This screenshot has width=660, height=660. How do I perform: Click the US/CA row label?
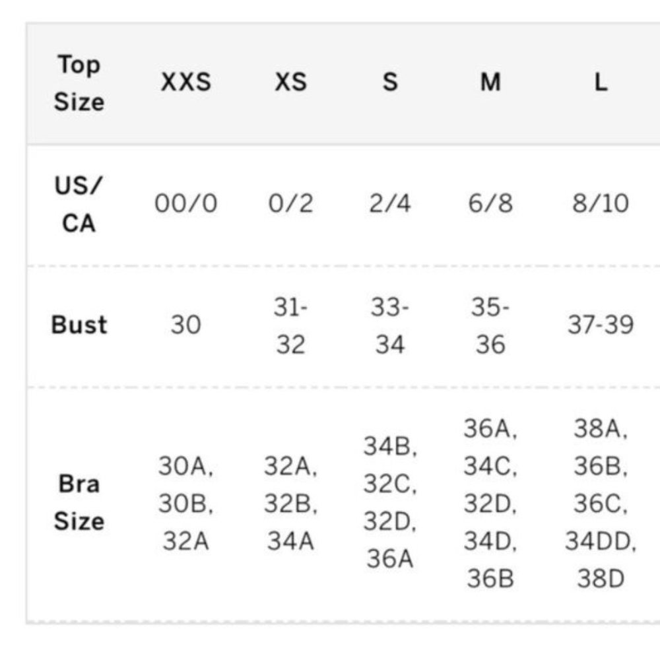tap(79, 204)
